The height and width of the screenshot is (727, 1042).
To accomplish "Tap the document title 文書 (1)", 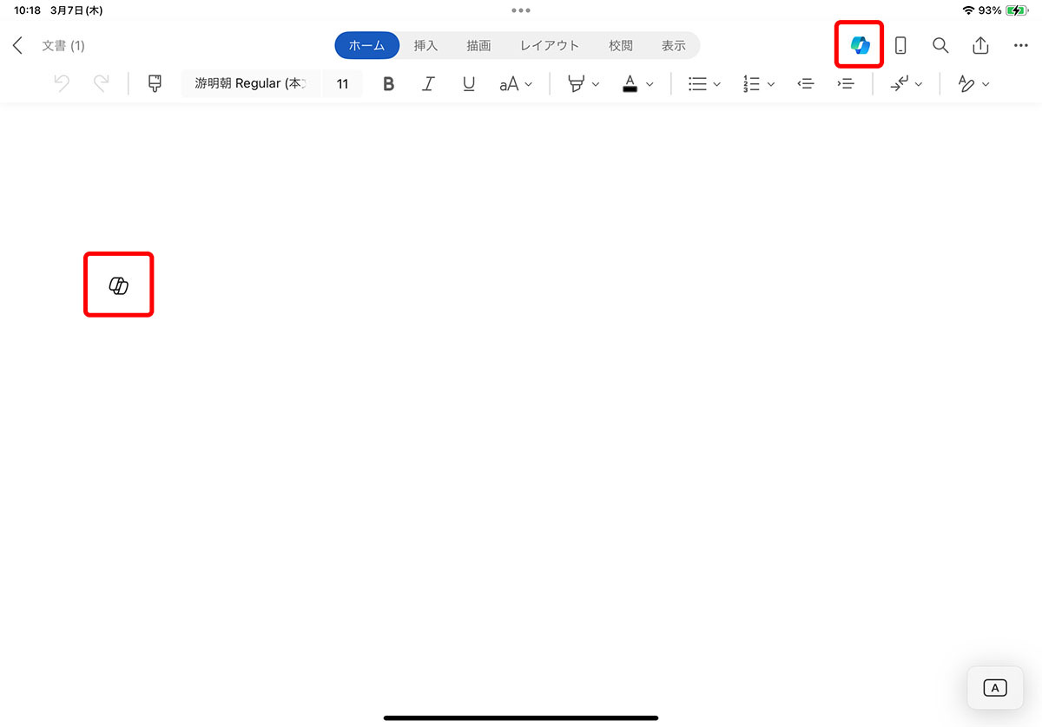I will [x=63, y=45].
